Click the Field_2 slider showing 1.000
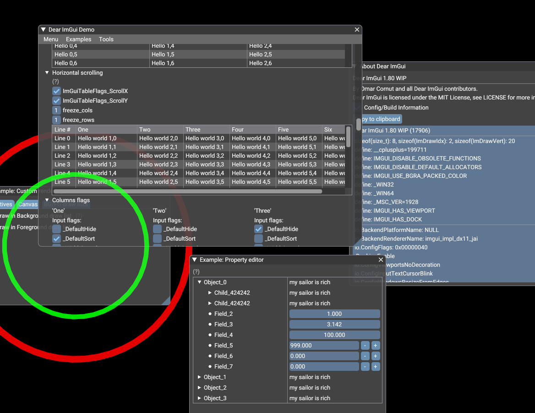The image size is (535, 413). pos(334,314)
